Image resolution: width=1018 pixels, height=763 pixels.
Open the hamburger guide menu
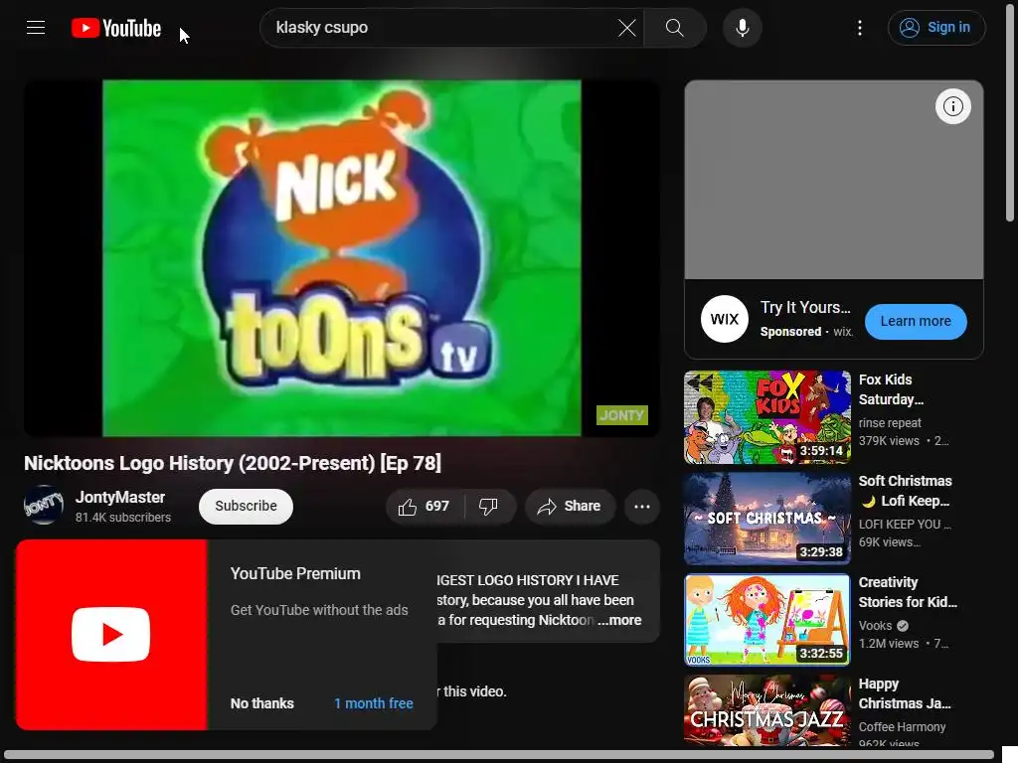point(36,27)
